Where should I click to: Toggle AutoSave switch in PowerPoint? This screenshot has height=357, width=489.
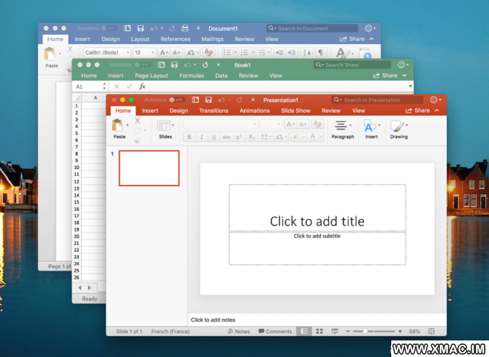click(x=177, y=100)
